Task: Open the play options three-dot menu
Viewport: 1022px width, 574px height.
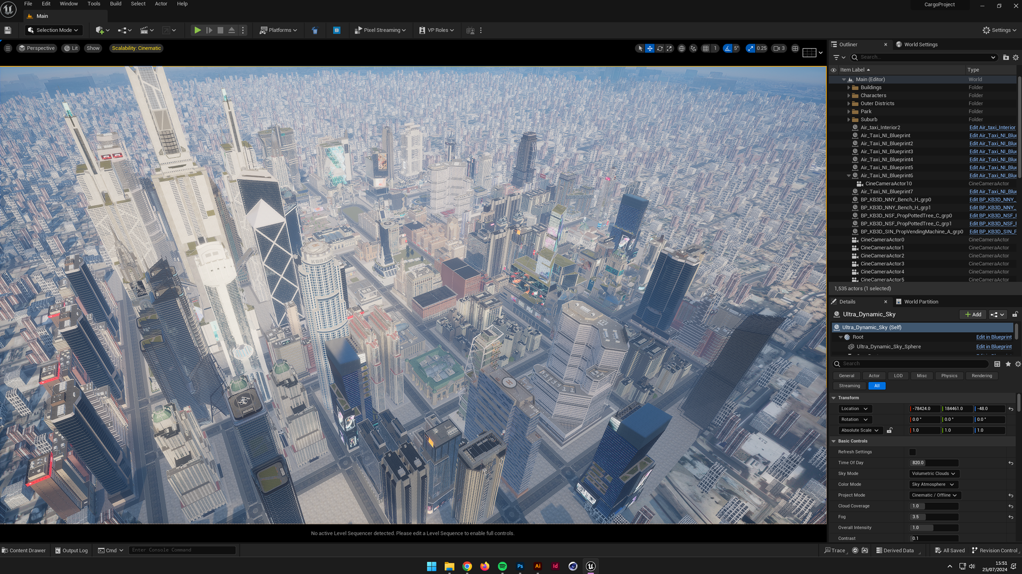Action: click(243, 30)
